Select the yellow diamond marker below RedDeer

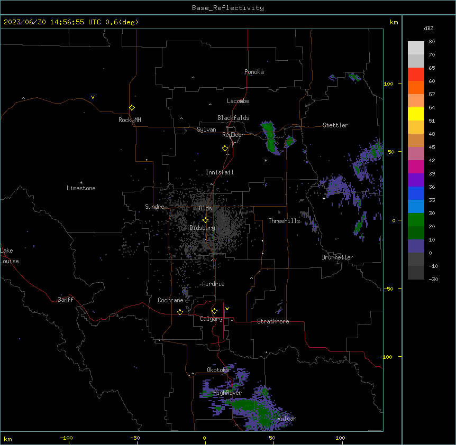[x=225, y=149]
